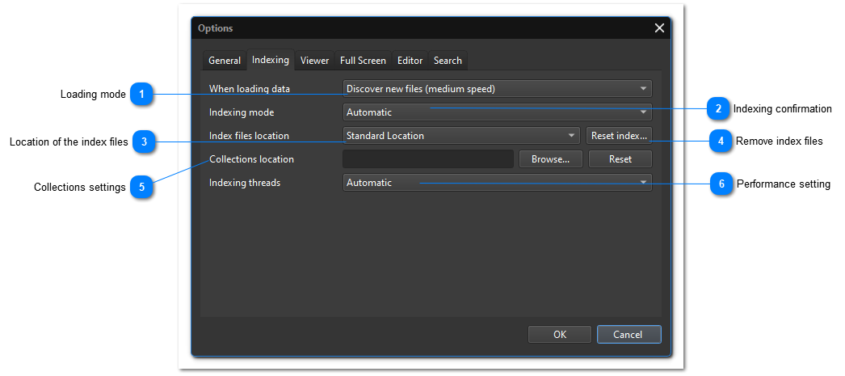Click callout badge 6 for Performance setting

721,184
